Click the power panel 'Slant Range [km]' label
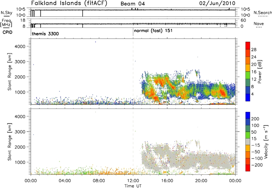Viewport: 272px width, 188px height. pos(10,72)
